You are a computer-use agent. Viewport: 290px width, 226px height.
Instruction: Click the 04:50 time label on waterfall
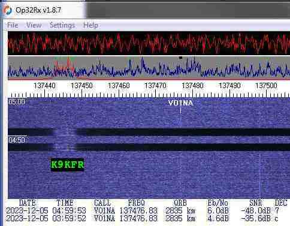click(x=17, y=140)
